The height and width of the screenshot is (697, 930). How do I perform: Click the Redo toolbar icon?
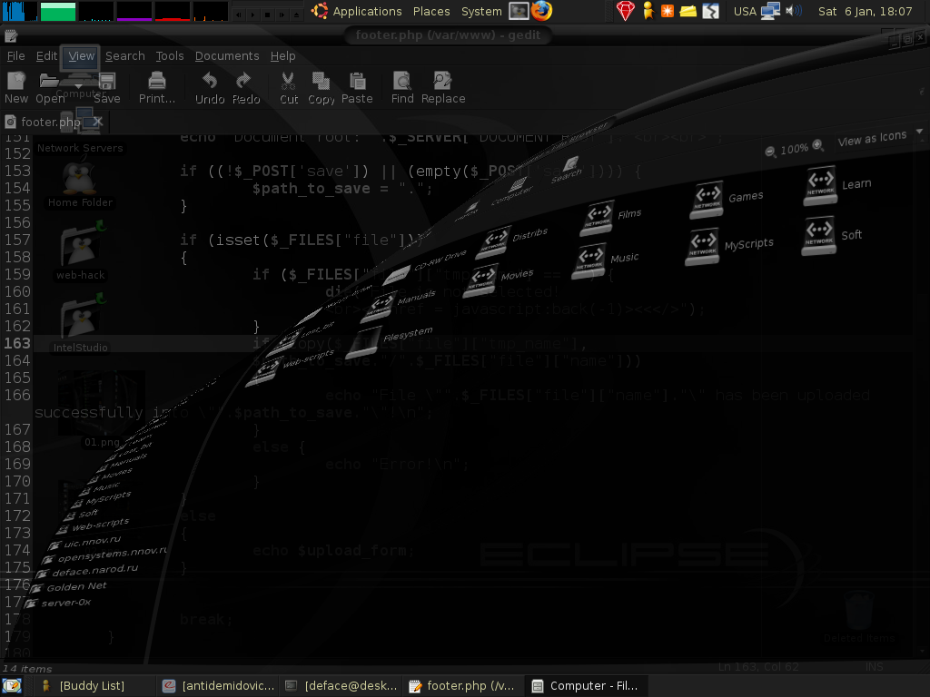245,82
